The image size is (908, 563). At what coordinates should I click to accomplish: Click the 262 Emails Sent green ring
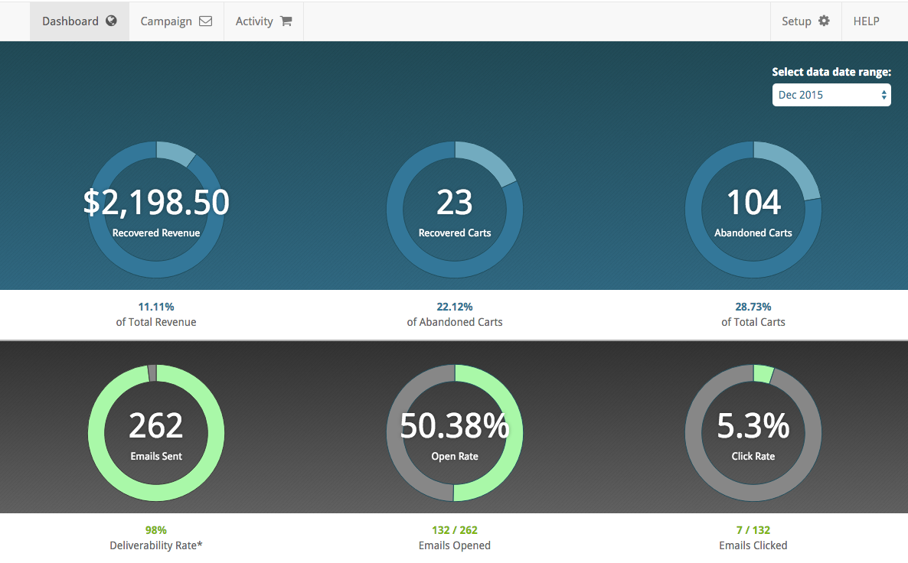pyautogui.click(x=156, y=433)
